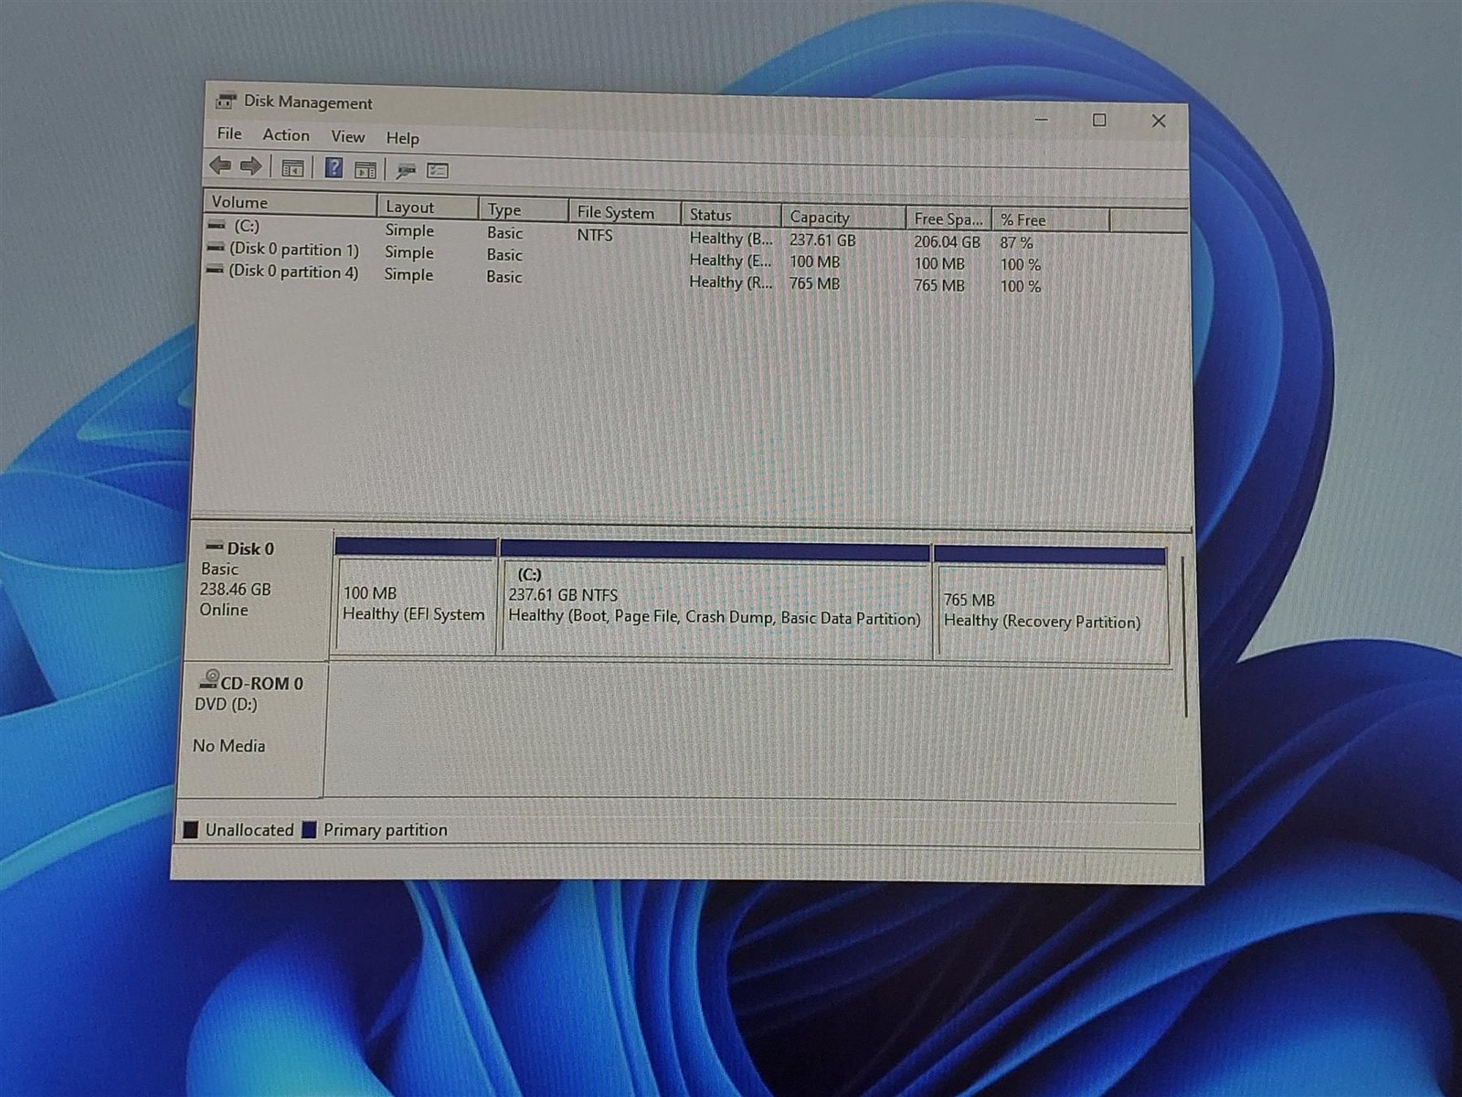Sort by the Free Space column header

pos(948,219)
